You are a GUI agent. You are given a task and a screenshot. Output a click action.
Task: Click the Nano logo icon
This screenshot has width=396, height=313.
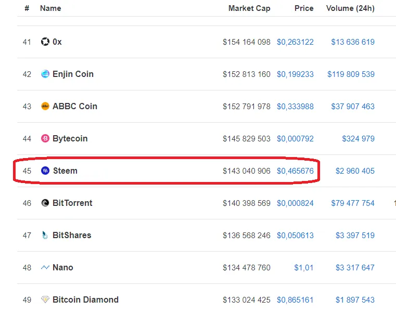pyautogui.click(x=45, y=267)
